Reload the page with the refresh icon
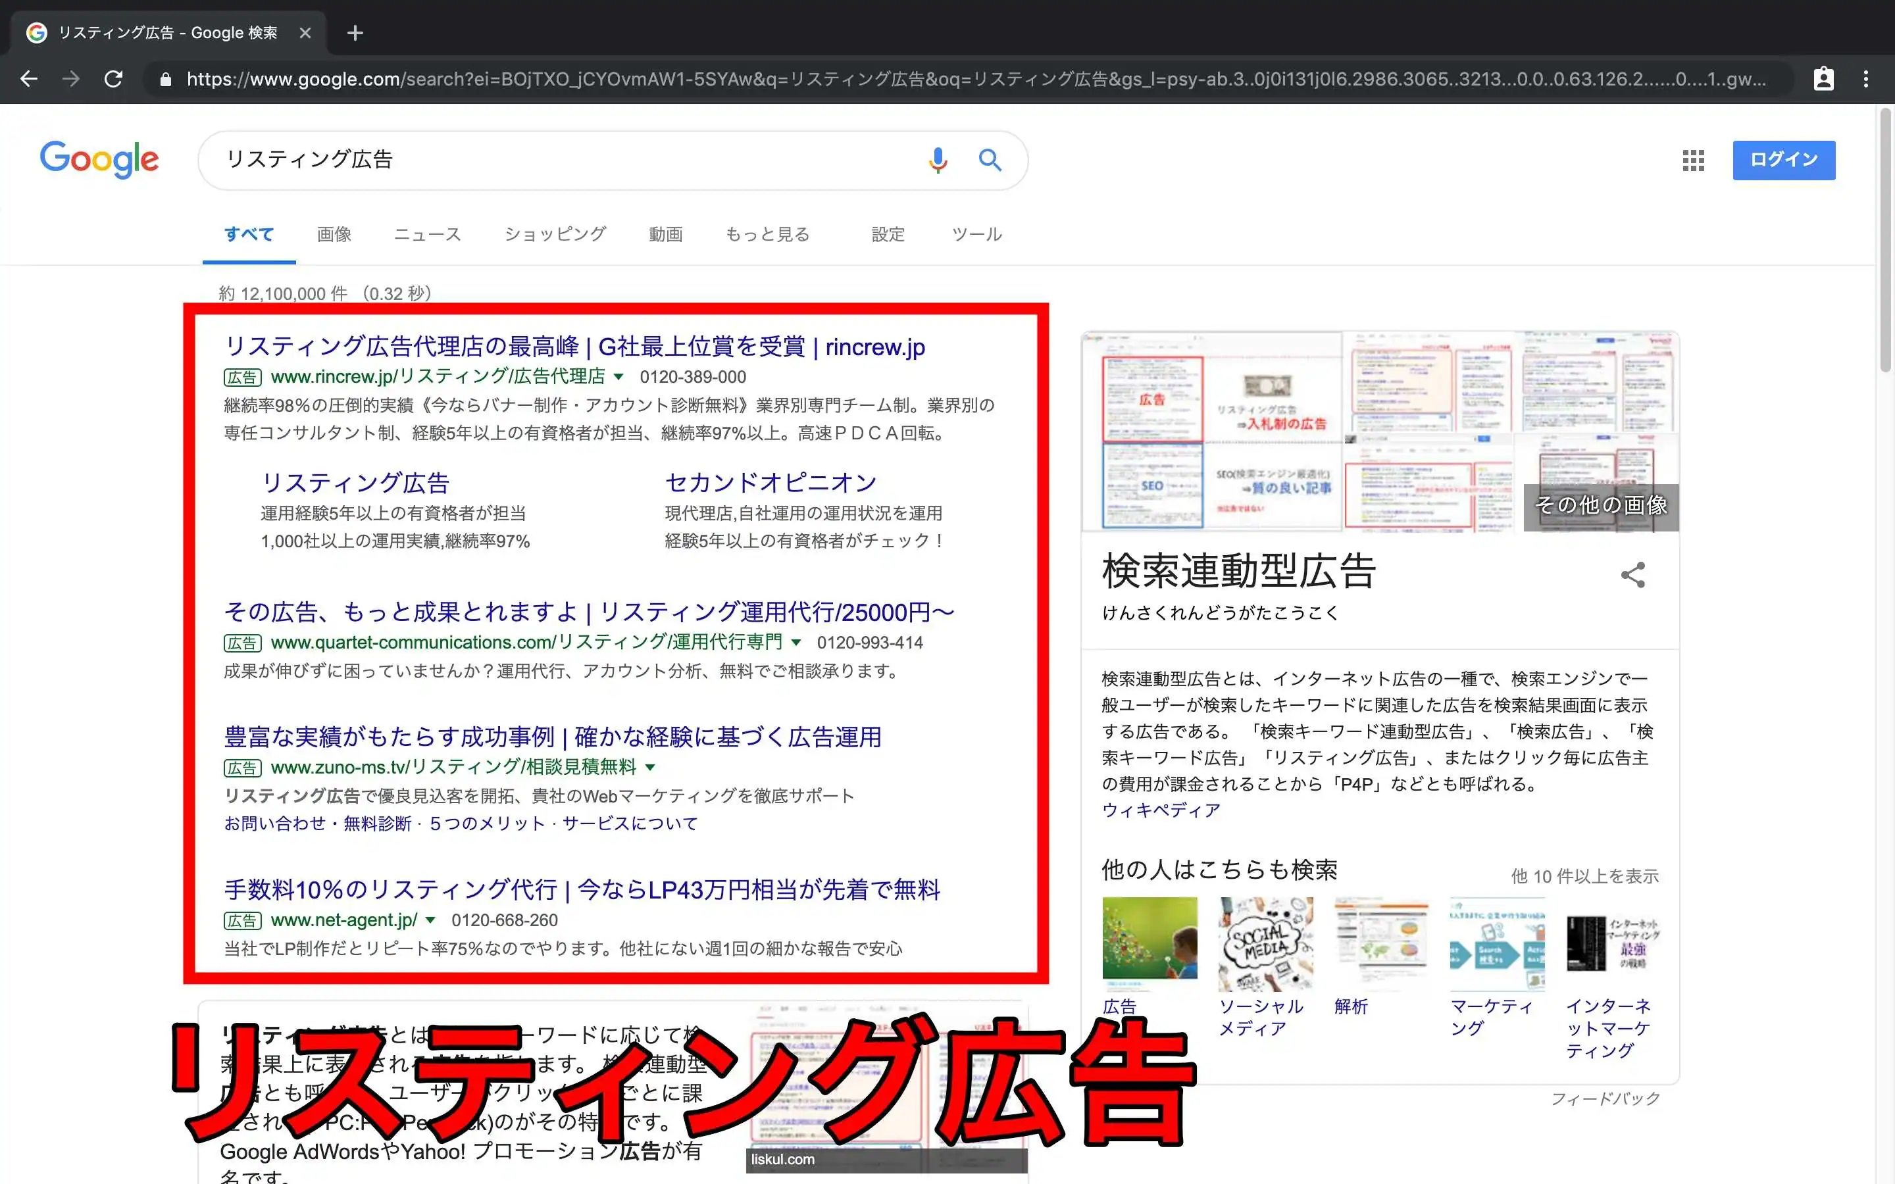 [114, 79]
